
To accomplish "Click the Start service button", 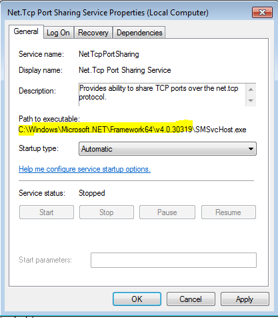I will click(x=47, y=212).
